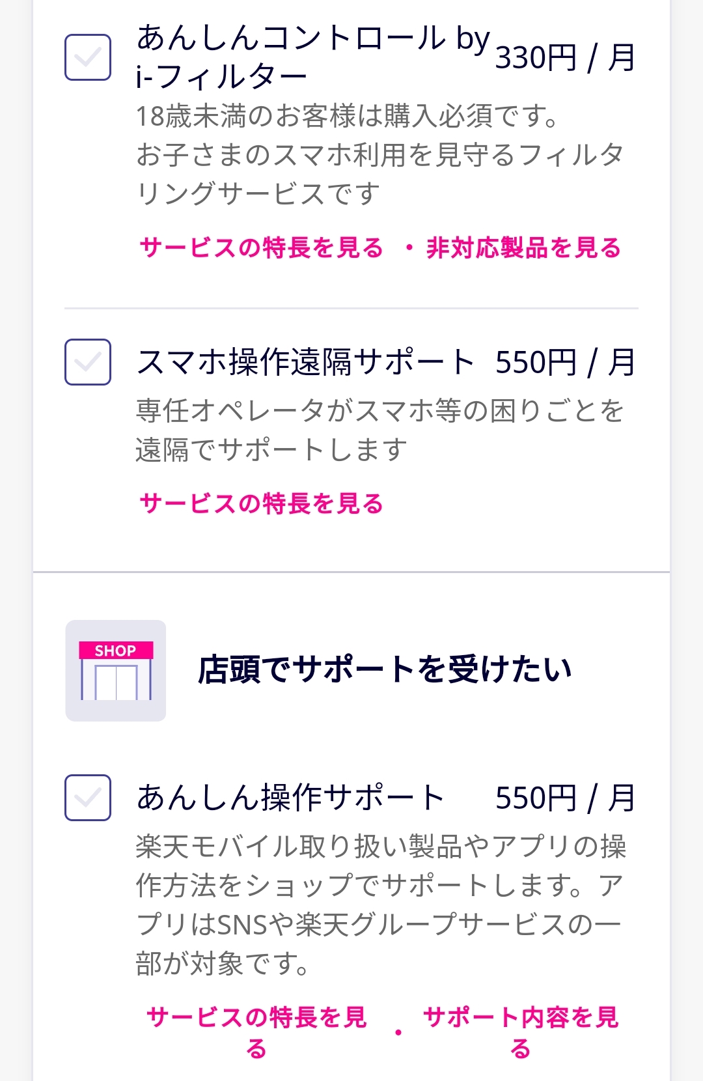Open サービスの特長を見る under i-フィルター
Image resolution: width=703 pixels, height=1081 pixels.
262,248
